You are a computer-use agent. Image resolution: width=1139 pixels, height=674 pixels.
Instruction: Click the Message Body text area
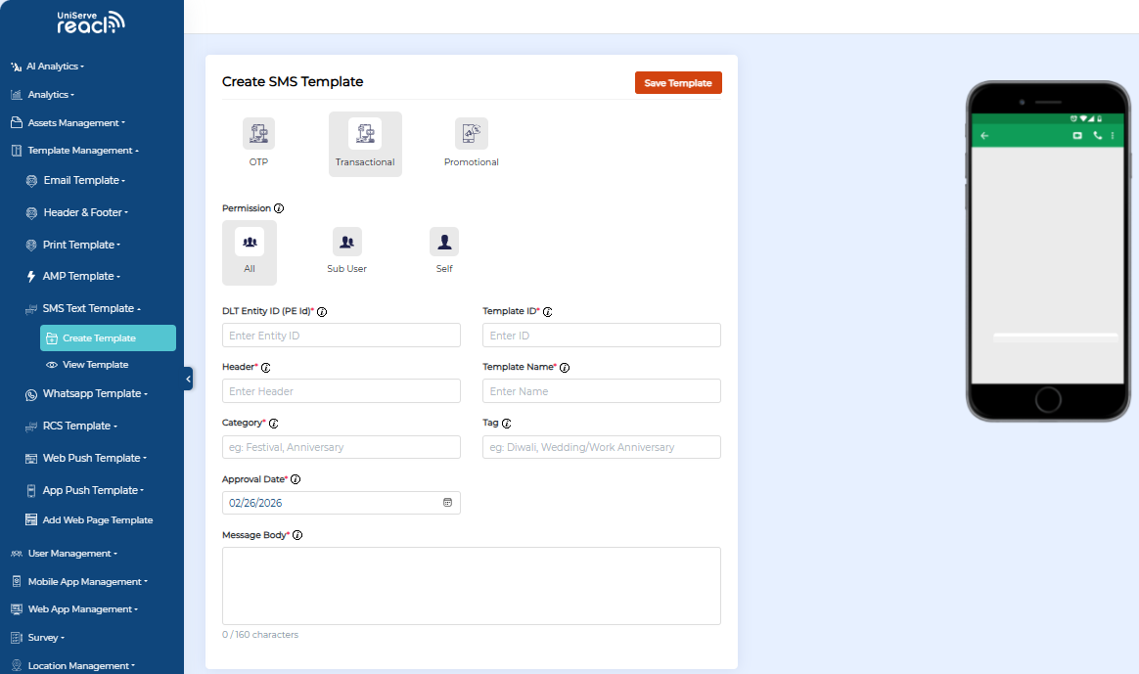click(x=471, y=585)
